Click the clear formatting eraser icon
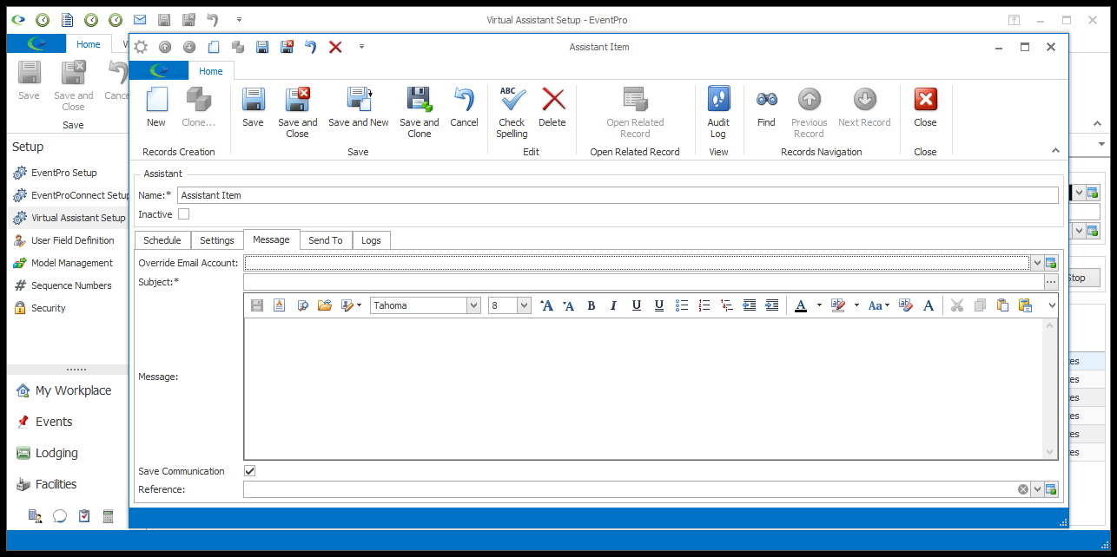The width and height of the screenshot is (1117, 557). tap(906, 305)
